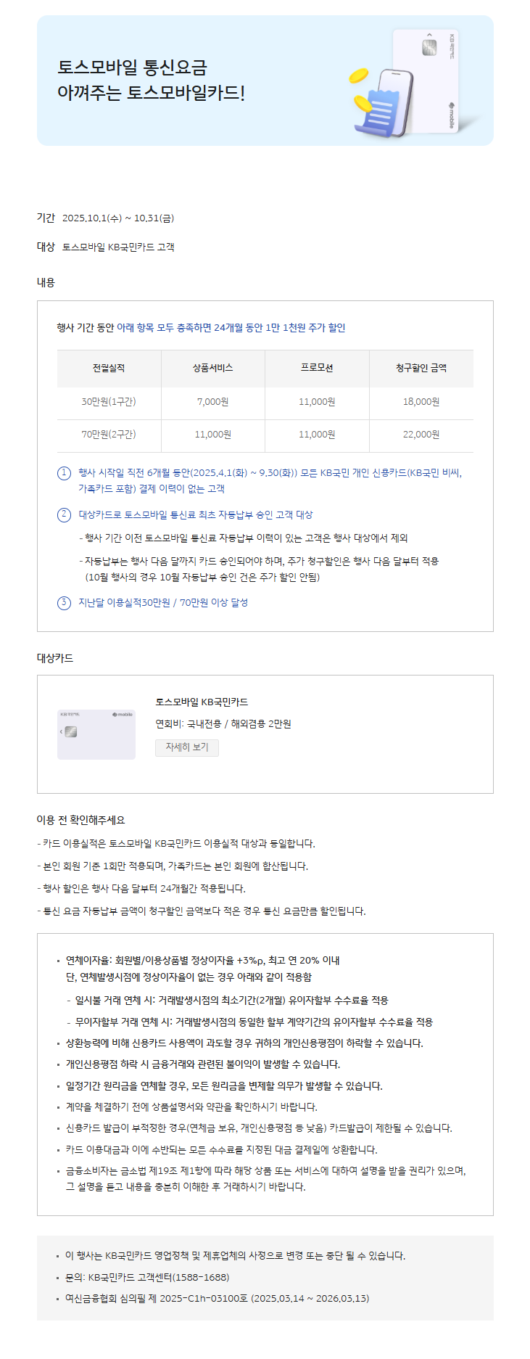Click the 상품서비스 table header
Image resolution: width=530 pixels, height=1359 pixels.
pos(212,369)
